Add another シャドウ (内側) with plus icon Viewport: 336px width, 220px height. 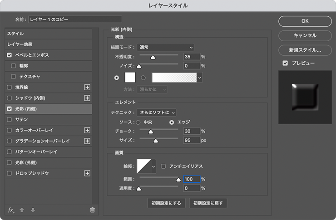[88, 98]
